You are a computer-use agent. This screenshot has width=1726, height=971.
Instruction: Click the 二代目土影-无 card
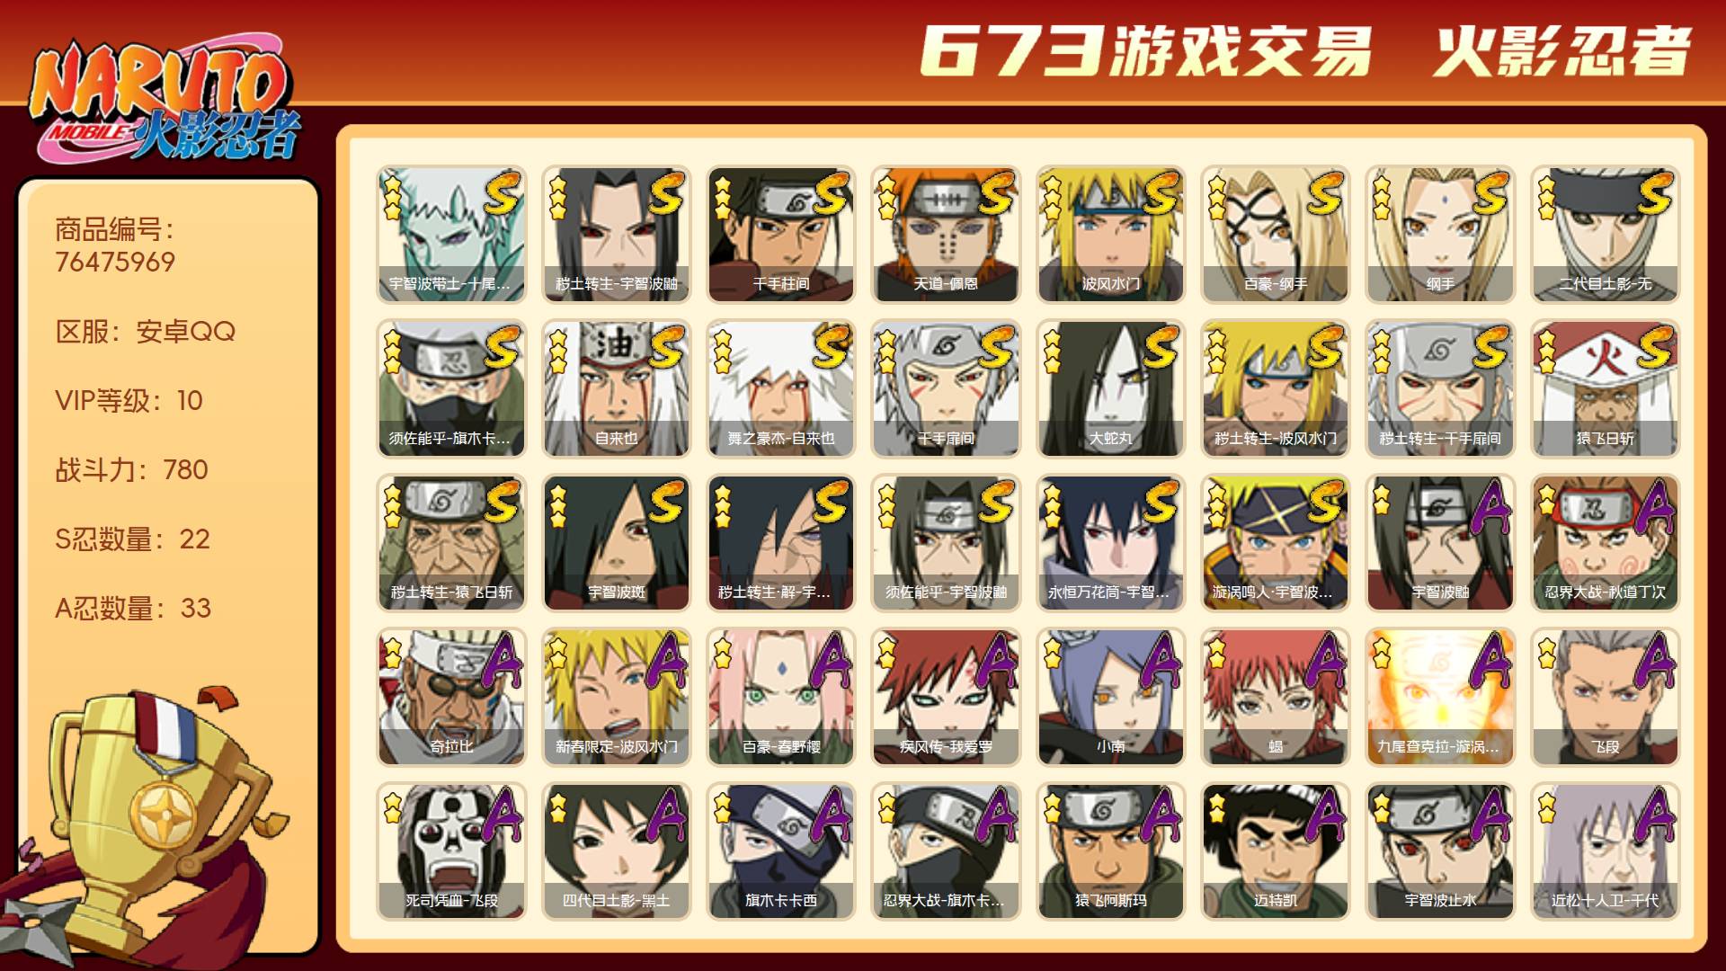pyautogui.click(x=1605, y=235)
